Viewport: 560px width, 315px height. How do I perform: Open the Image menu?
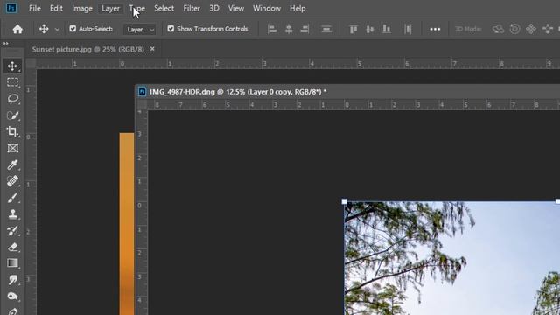pyautogui.click(x=82, y=8)
